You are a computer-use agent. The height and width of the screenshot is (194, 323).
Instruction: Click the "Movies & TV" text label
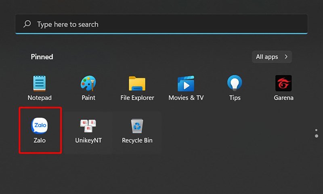[186, 98]
